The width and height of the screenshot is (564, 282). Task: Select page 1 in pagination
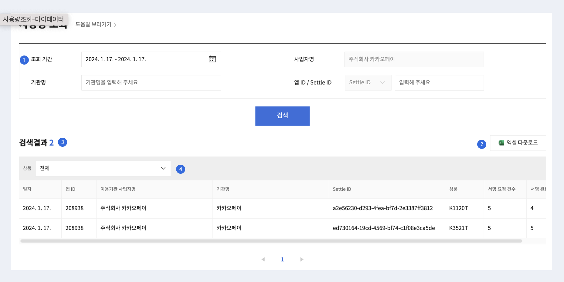point(282,259)
